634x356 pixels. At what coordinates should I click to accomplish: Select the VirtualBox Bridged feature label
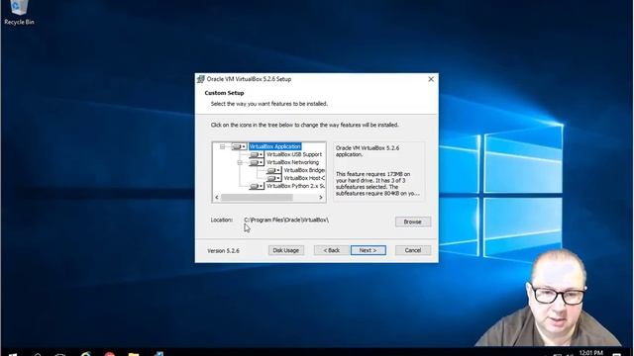pos(304,170)
